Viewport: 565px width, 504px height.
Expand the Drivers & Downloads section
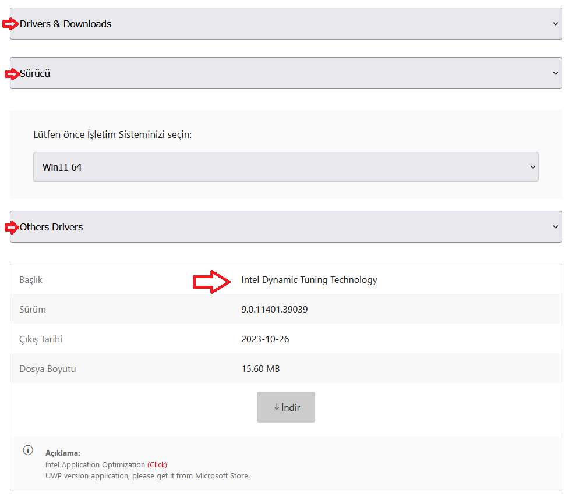tap(286, 24)
